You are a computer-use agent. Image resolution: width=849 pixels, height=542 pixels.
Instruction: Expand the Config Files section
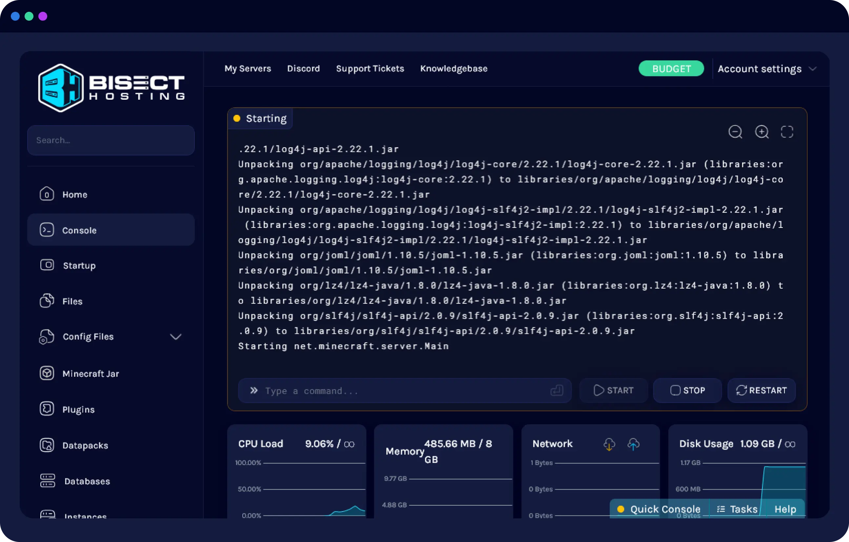175,337
